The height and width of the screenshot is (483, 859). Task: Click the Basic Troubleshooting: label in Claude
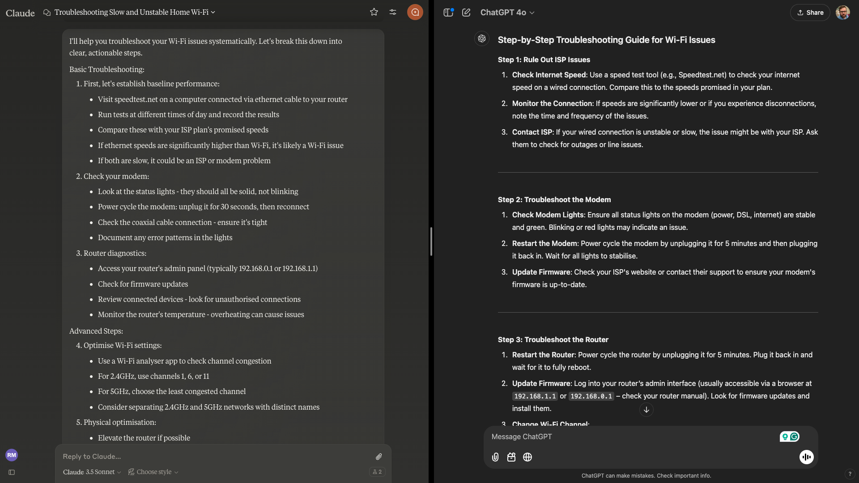tap(106, 69)
